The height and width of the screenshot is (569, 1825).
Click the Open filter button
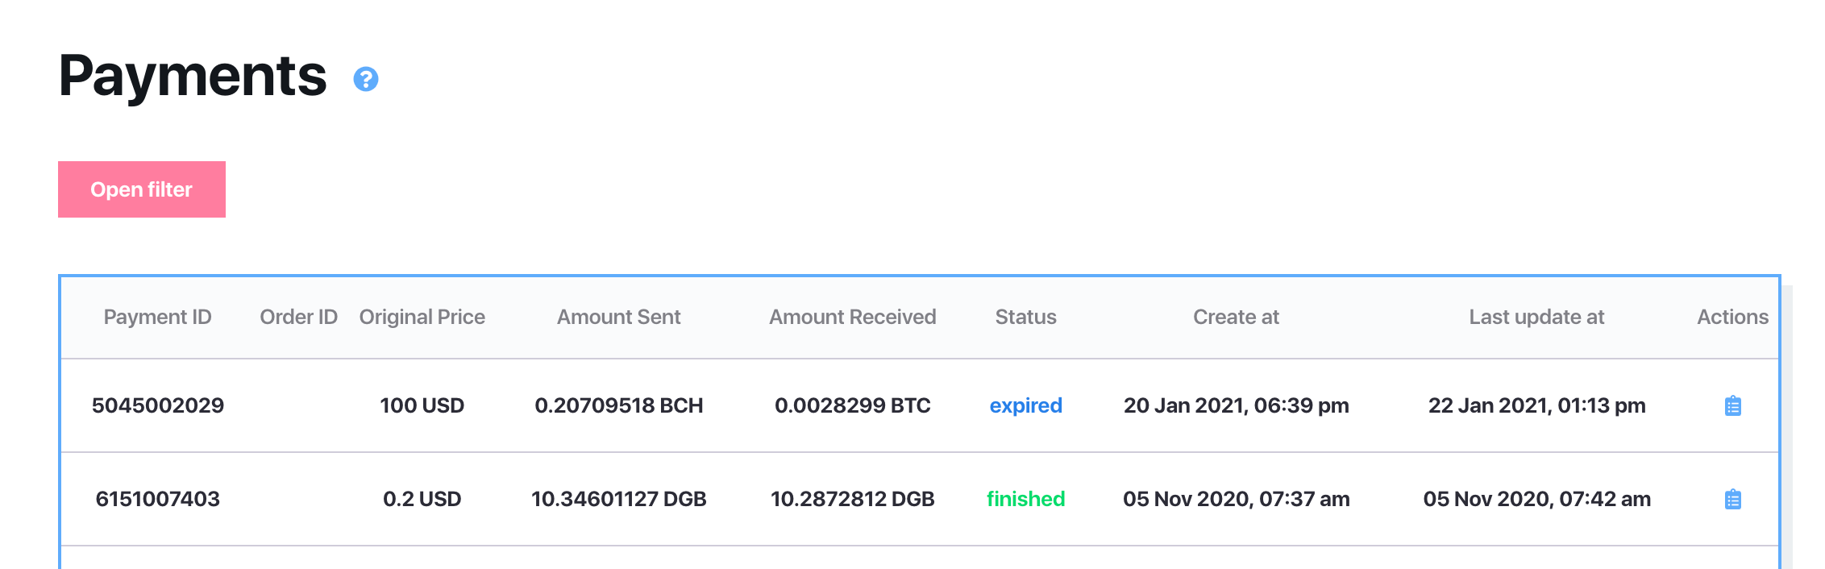(141, 189)
